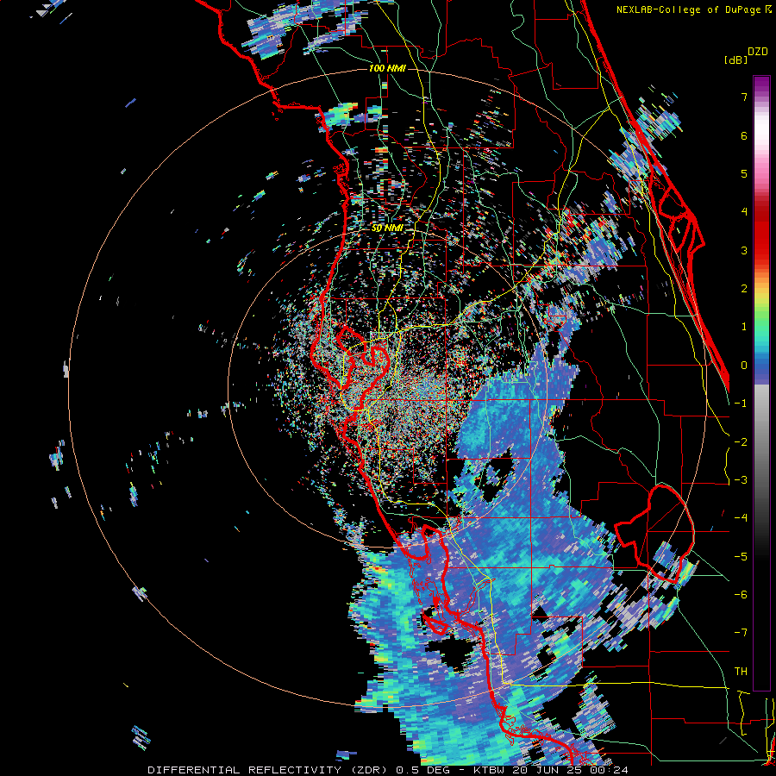The height and width of the screenshot is (776, 776).
Task: Click the DZD color scale title
Action: pos(758,51)
